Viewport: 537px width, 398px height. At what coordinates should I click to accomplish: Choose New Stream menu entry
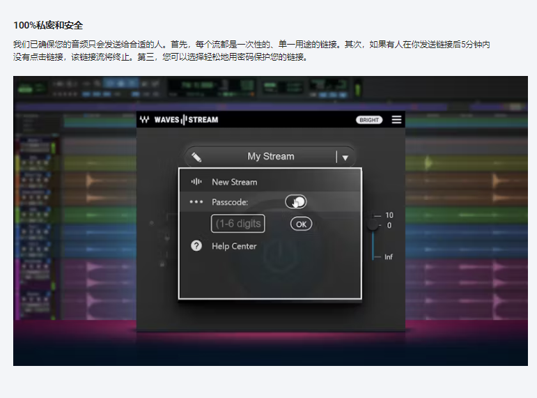[270, 182]
